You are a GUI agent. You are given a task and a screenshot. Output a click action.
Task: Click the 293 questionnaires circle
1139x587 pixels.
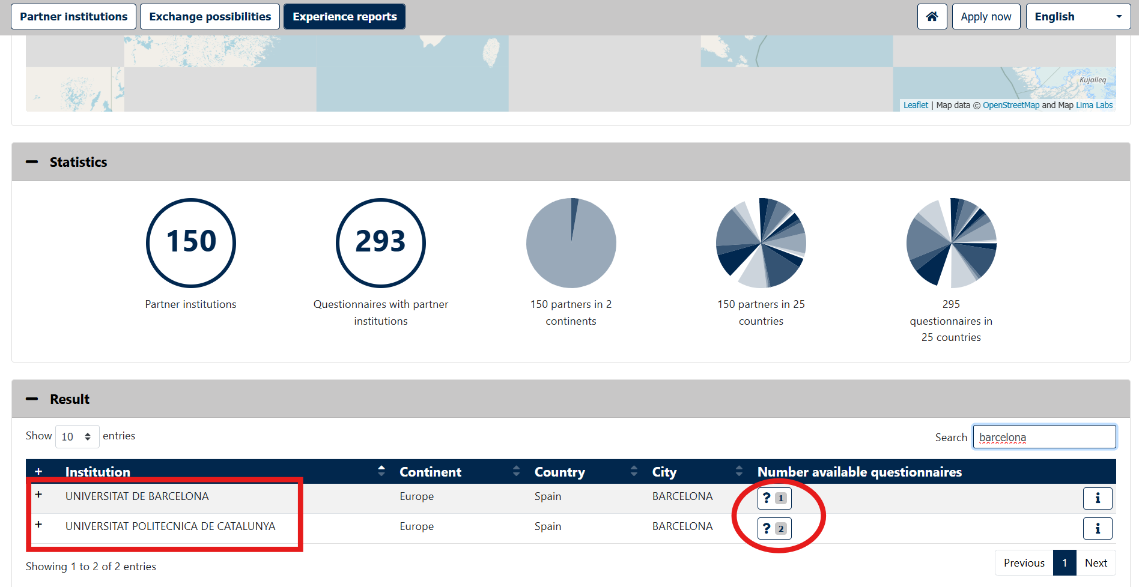(381, 243)
